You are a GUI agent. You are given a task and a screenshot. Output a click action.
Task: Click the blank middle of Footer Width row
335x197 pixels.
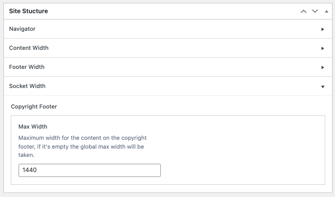171,67
